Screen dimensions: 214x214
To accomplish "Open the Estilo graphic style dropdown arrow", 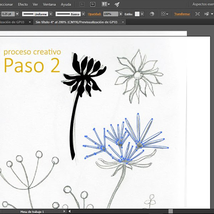I will (142, 14).
